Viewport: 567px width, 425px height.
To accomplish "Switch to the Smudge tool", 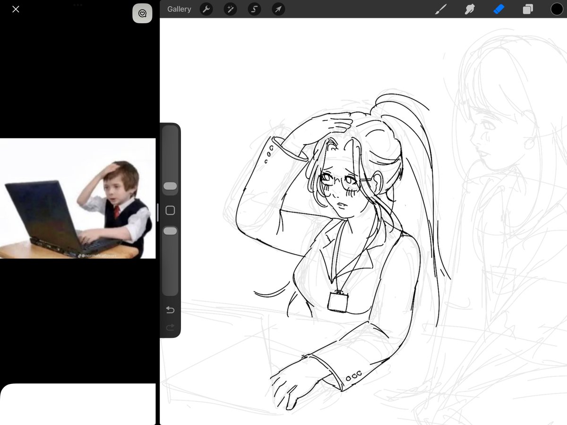I will click(470, 9).
